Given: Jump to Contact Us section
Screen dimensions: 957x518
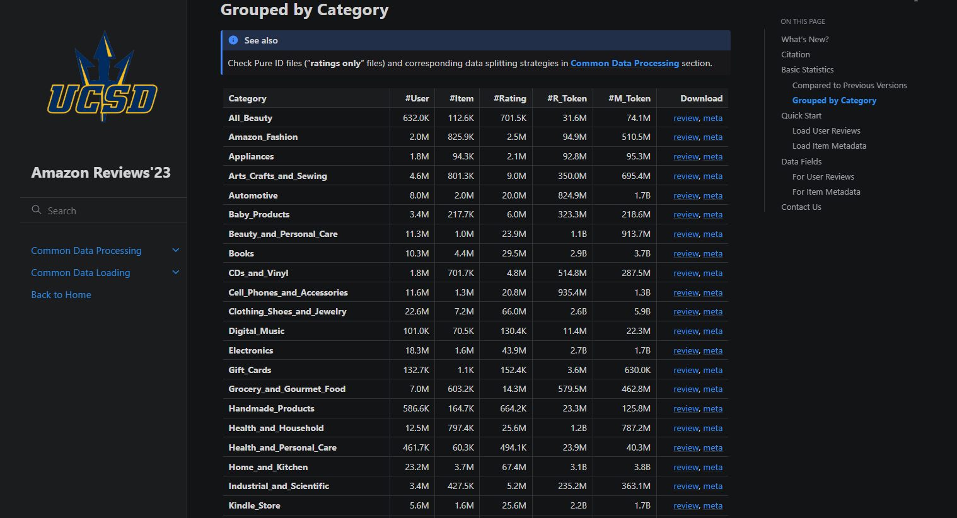Looking at the screenshot, I should point(801,207).
